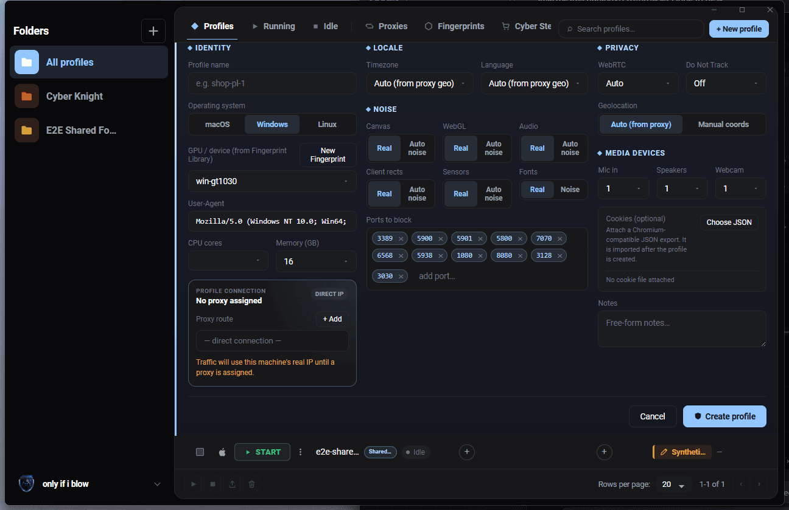
Task: Open the Webcam count dropdown
Action: pos(740,188)
